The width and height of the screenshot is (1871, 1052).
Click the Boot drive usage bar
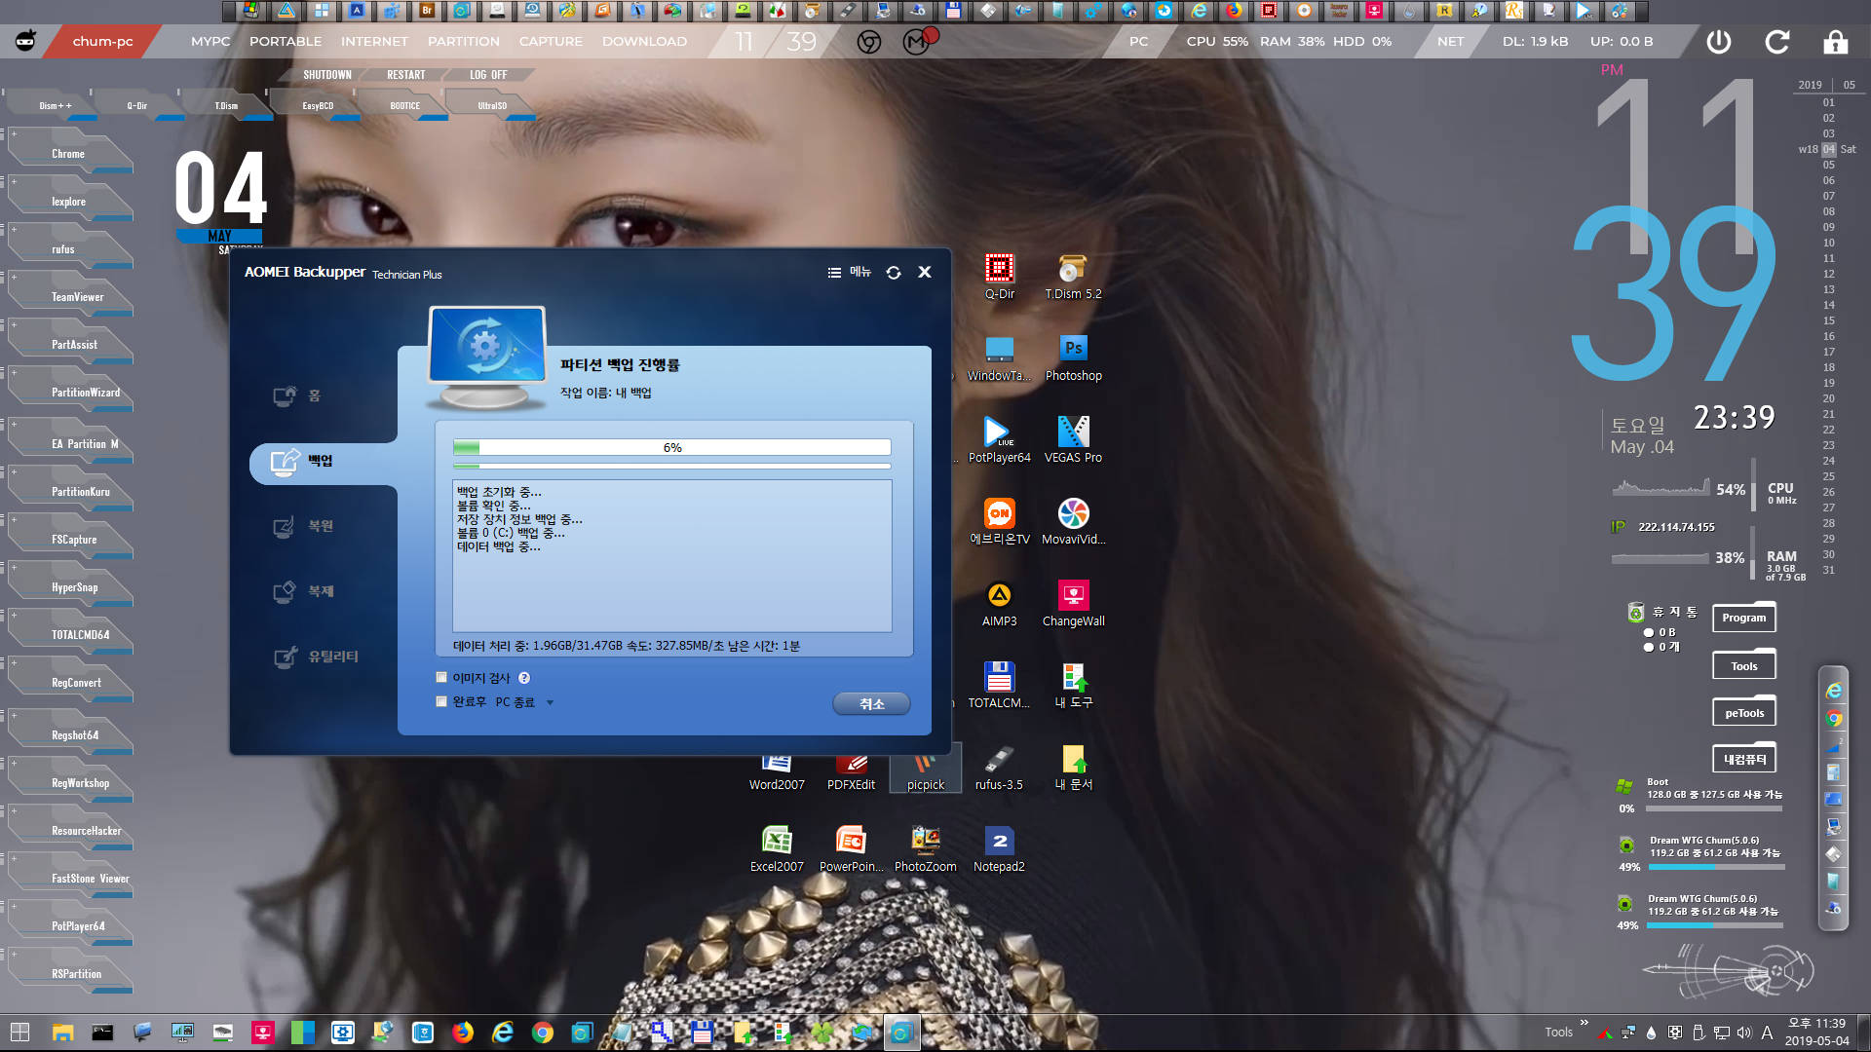(x=1715, y=808)
